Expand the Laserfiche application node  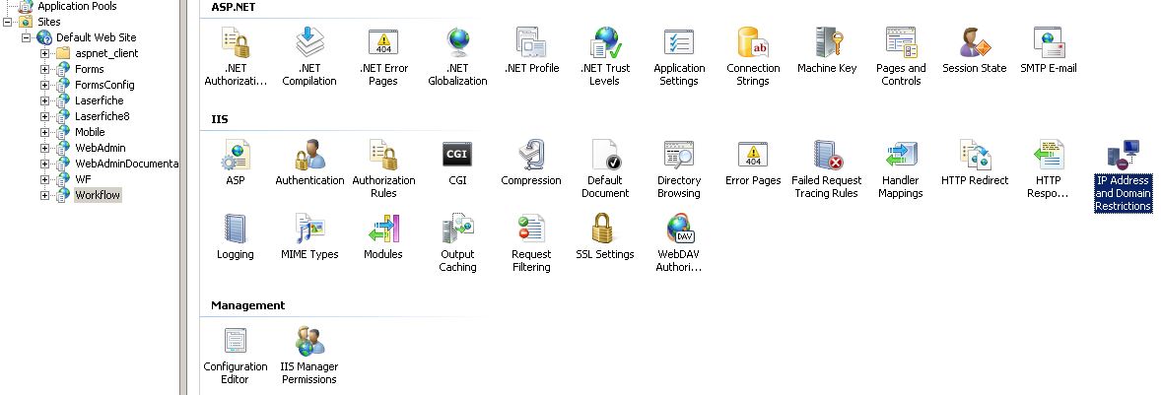pos(44,100)
